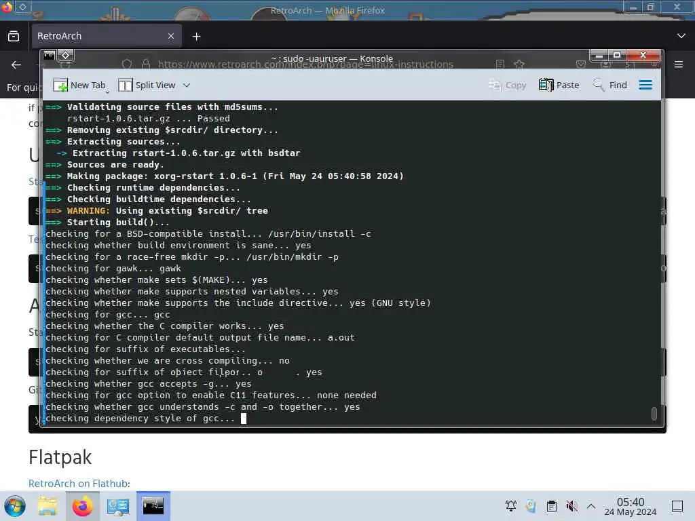This screenshot has width=695, height=521.
Task: Click the 'checking for gawk... gawk' line
Action: click(113, 269)
